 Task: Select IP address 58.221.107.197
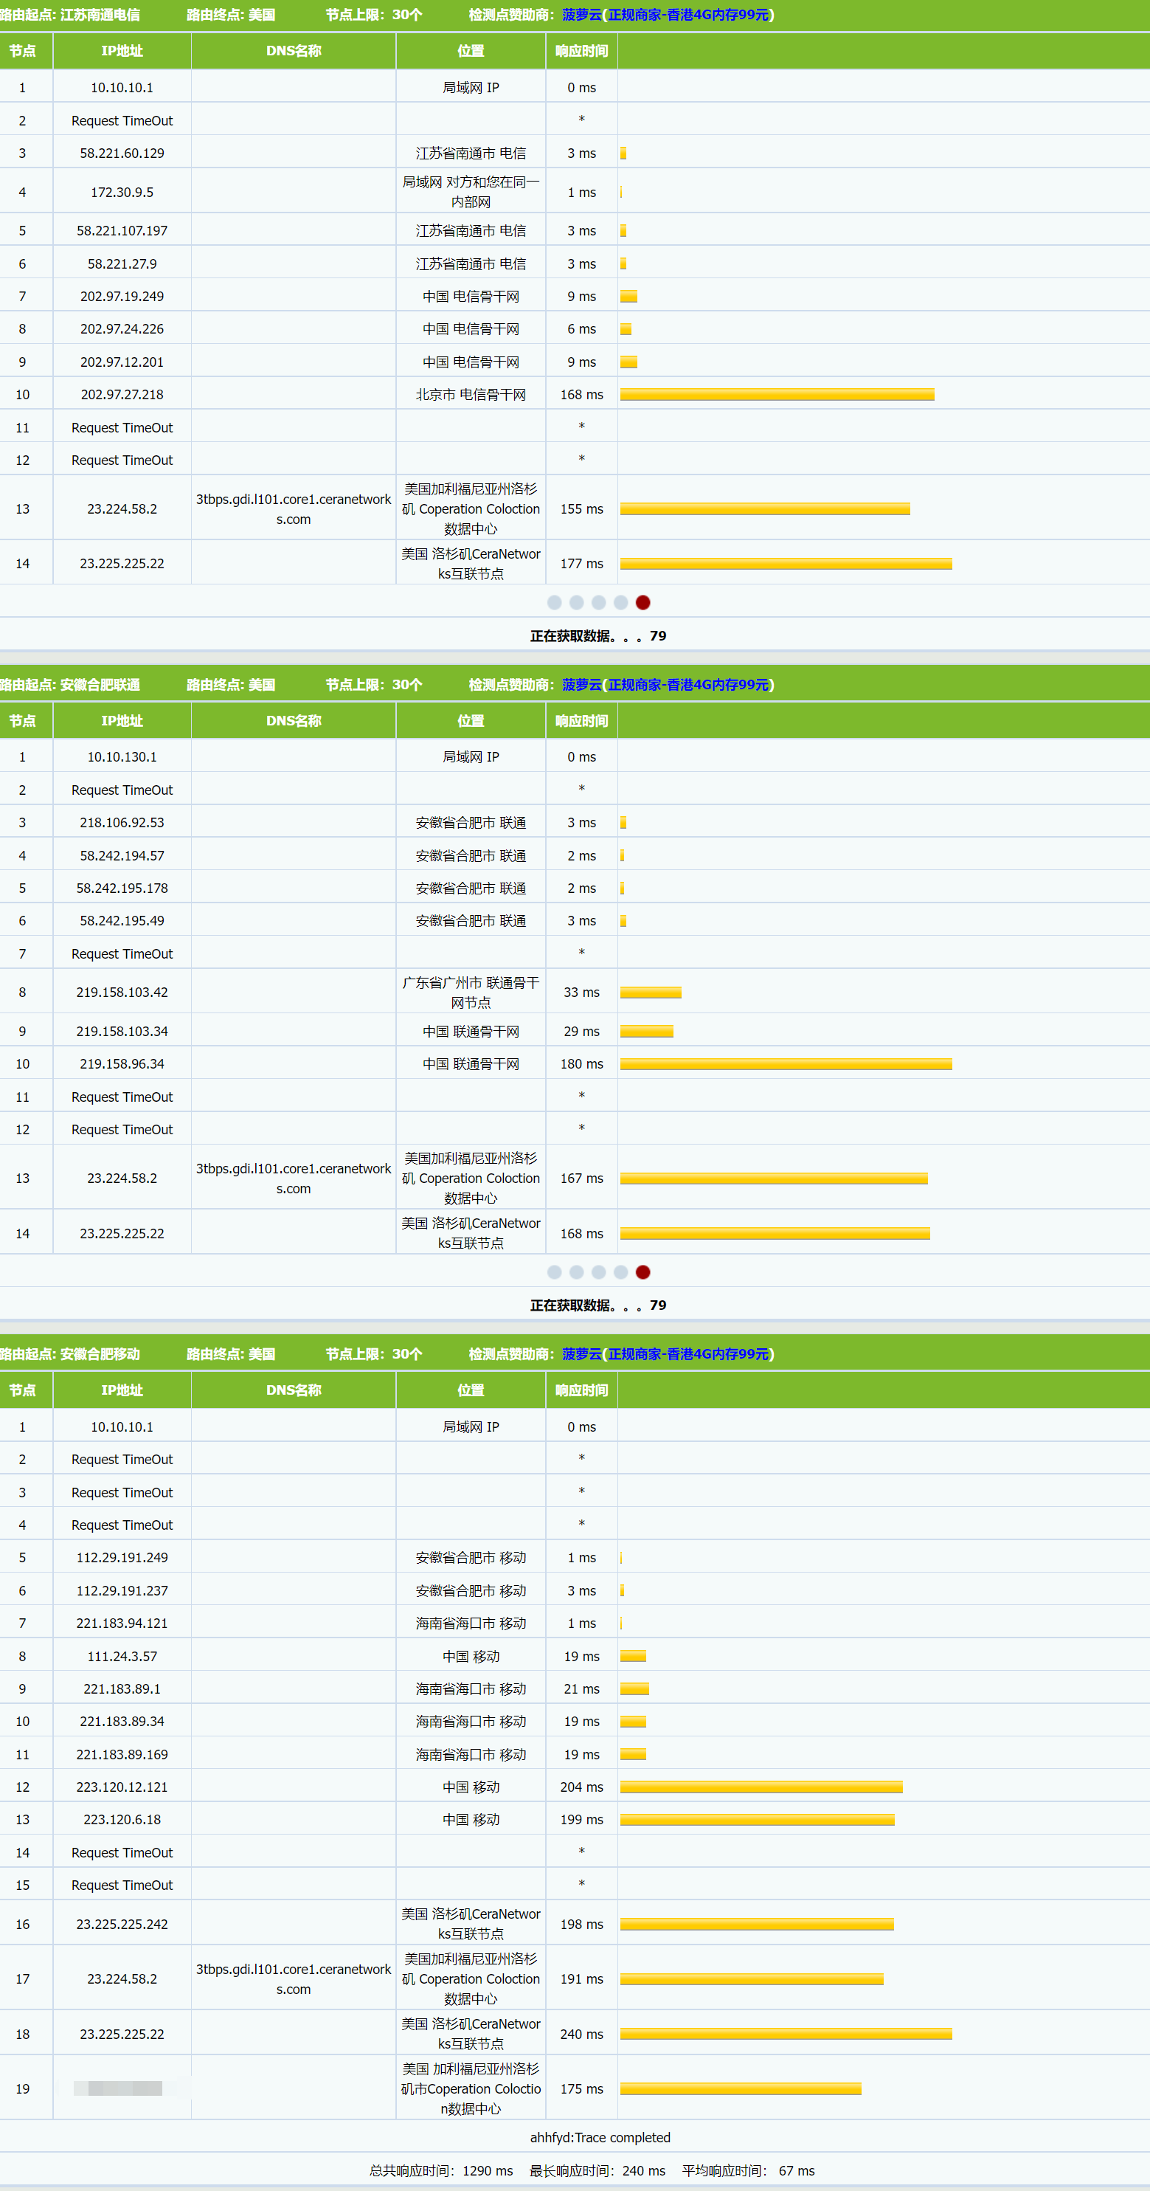pyautogui.click(x=122, y=230)
